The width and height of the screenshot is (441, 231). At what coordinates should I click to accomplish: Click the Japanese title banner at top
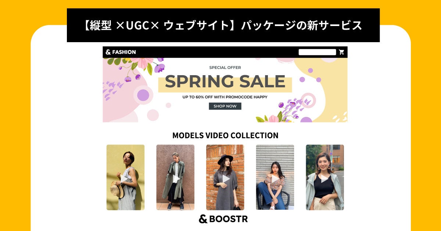click(223, 25)
